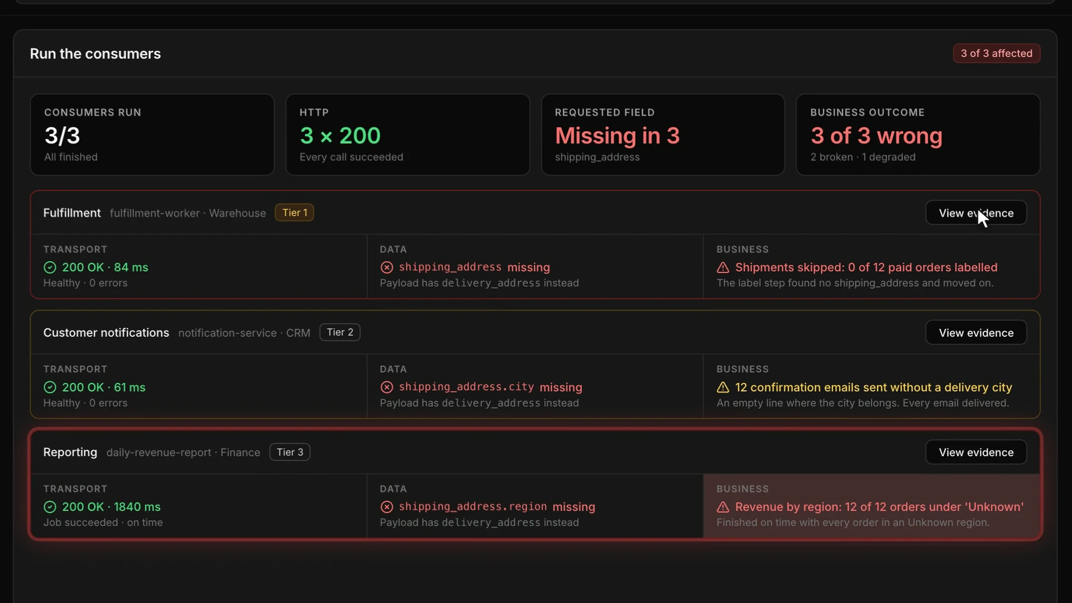Click the Tier 2 badge on Customer notifications
This screenshot has height=603, width=1072.
coord(339,332)
